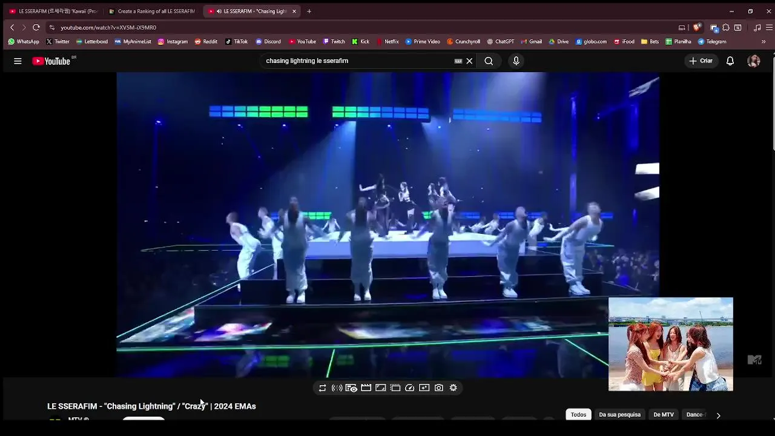
Task: Open a new browser tab
Action: click(309, 11)
